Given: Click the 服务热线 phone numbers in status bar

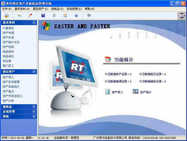Looking at the screenshot, I should 159,138.
